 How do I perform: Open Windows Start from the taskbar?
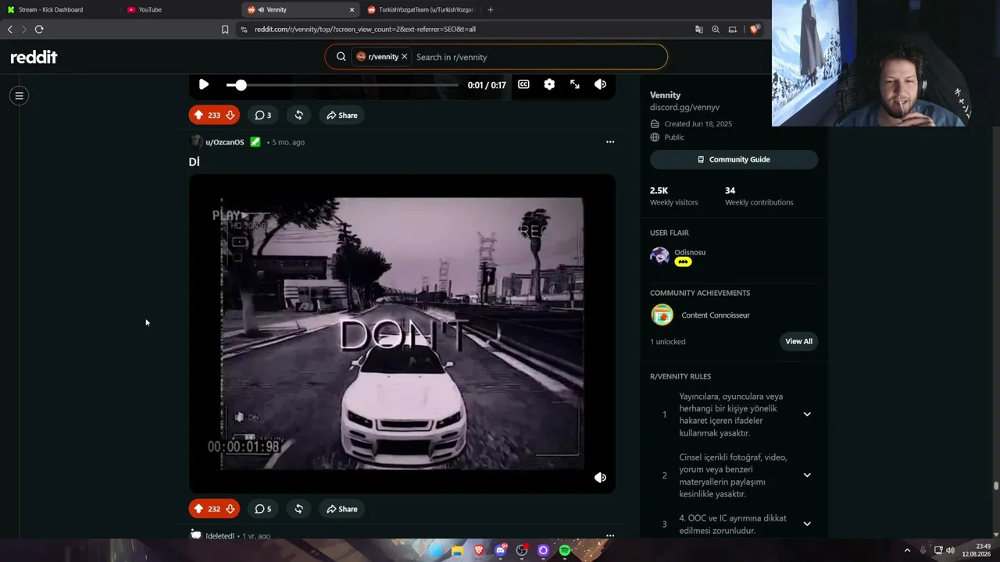pos(436,550)
